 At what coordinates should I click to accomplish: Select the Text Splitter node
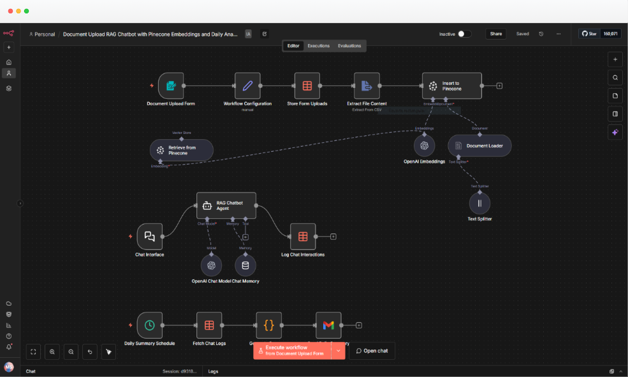pos(479,203)
